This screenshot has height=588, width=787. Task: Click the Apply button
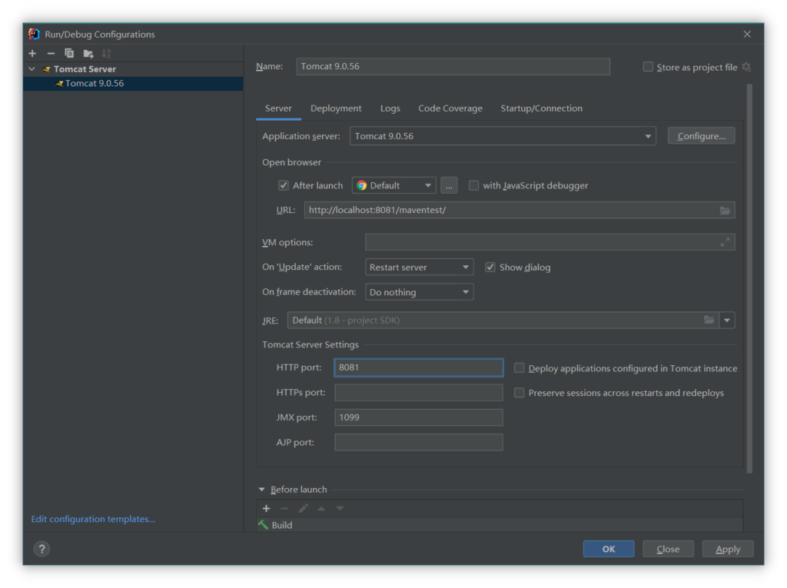point(728,549)
